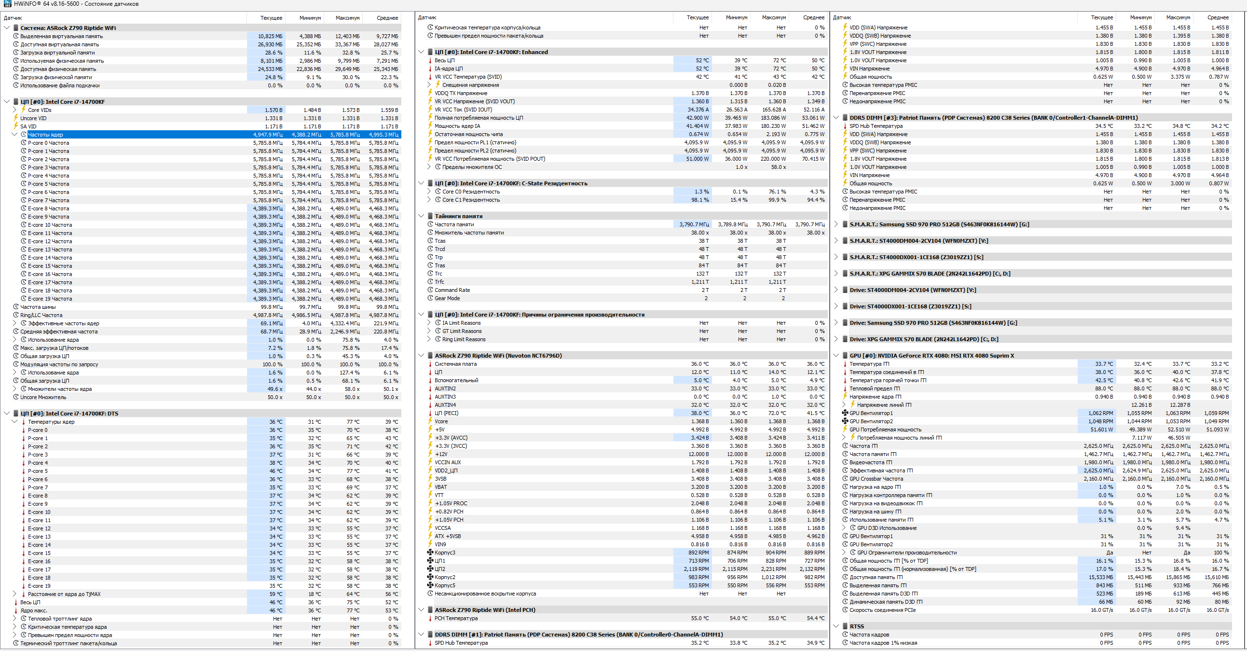Click the HWiNFO app icon in title bar
Image resolution: width=1247 pixels, height=651 pixels.
(x=7, y=4)
